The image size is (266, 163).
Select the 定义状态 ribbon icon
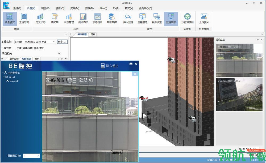coord(40,19)
